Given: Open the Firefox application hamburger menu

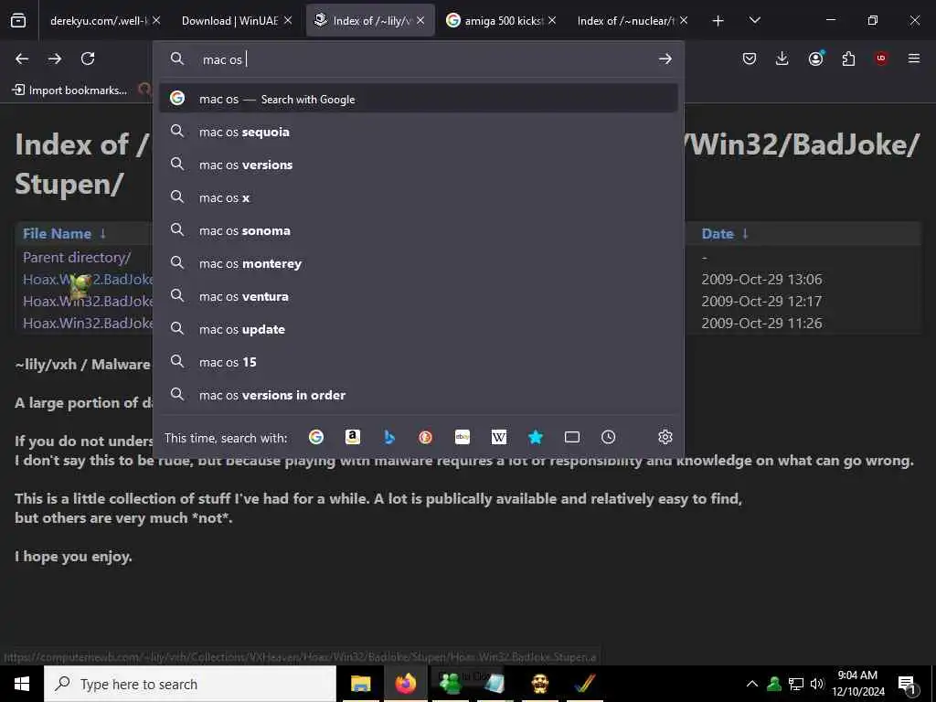Looking at the screenshot, I should click(914, 58).
